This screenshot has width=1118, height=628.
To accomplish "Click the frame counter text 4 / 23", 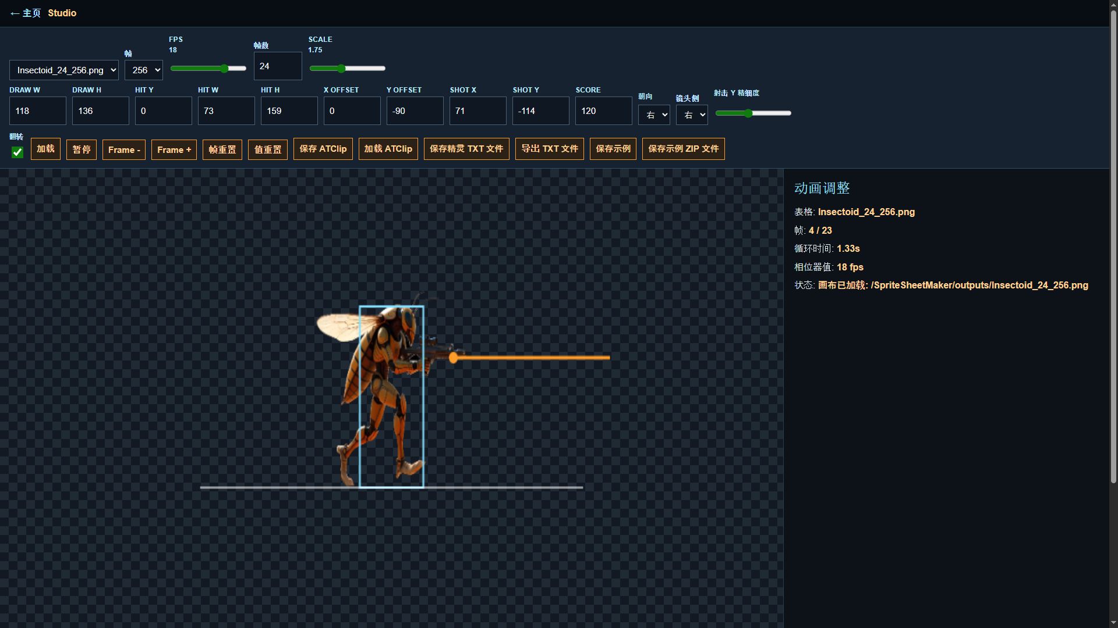I will pos(820,230).
